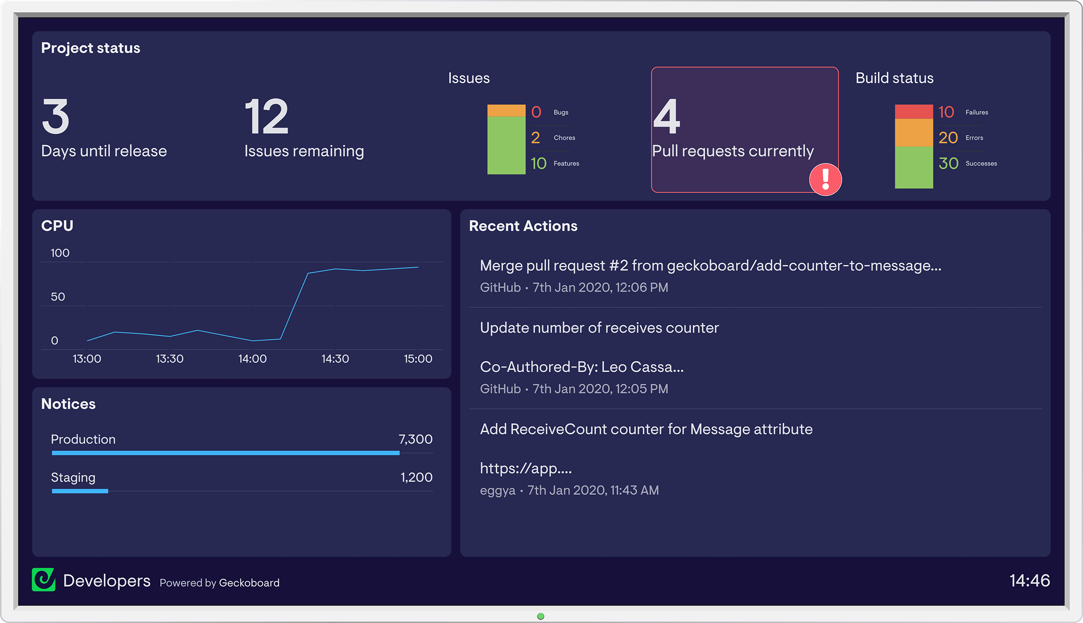Click the Add ReceiveCount counter action

pos(646,429)
